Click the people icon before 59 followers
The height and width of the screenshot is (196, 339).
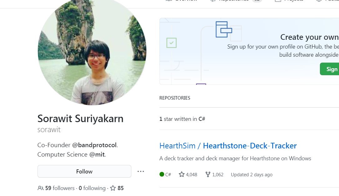click(40, 188)
